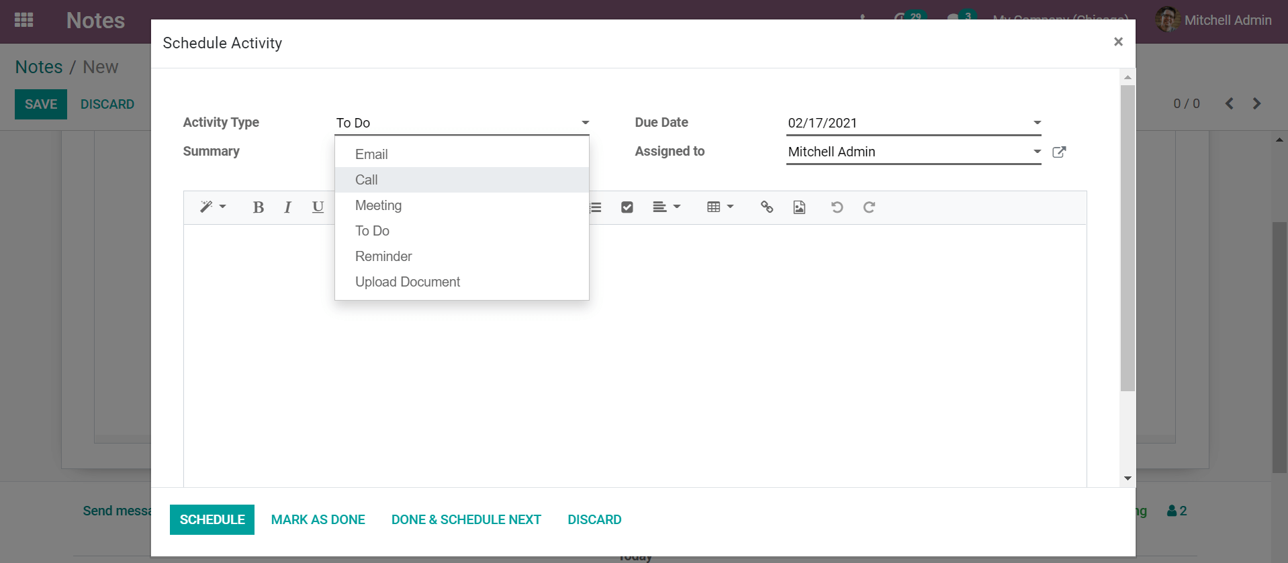Click inside the activity note text area
The width and height of the screenshot is (1288, 563).
click(x=635, y=356)
